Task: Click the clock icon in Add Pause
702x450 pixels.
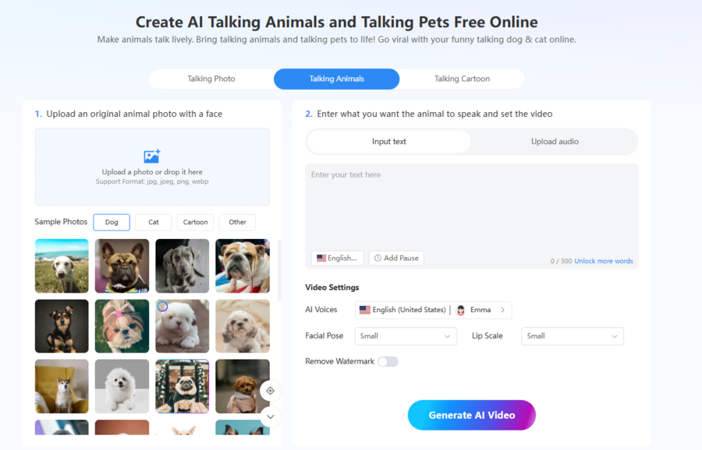Action: coord(378,258)
